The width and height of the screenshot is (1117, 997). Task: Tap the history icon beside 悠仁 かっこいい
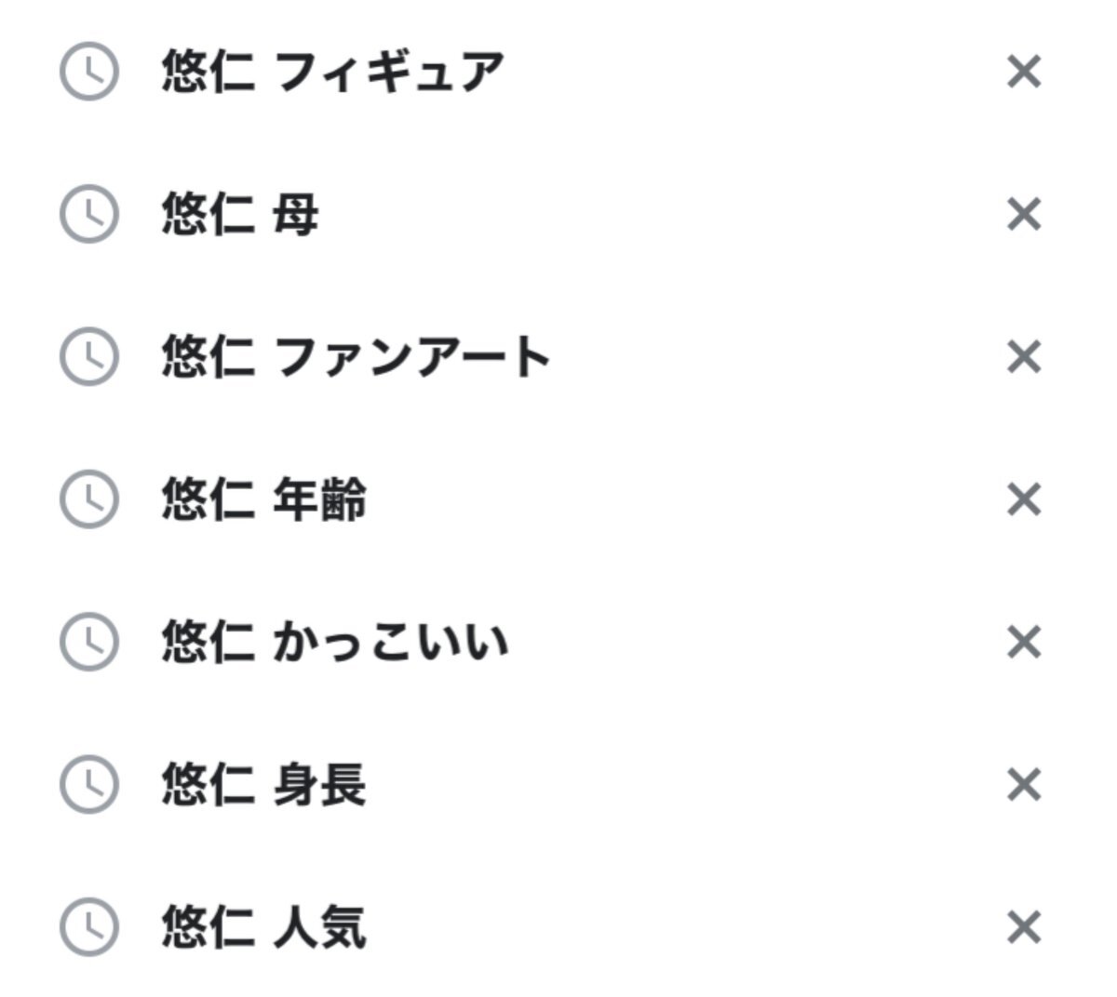coord(89,642)
